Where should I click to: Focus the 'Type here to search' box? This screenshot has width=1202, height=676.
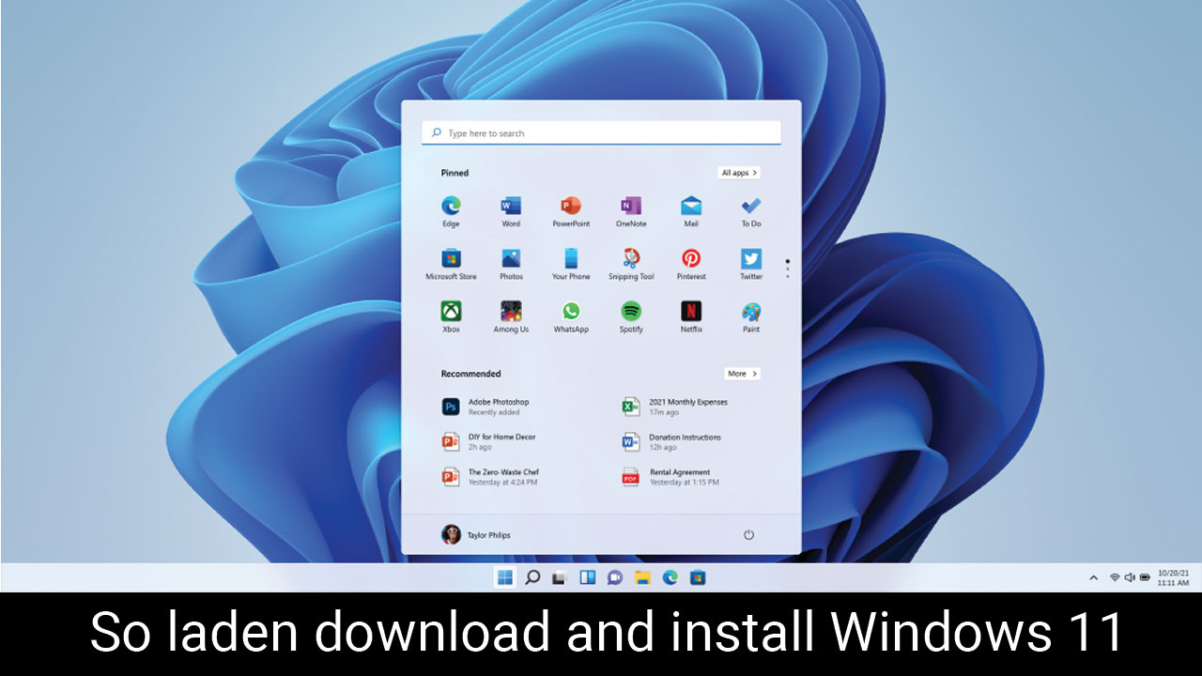[601, 133]
